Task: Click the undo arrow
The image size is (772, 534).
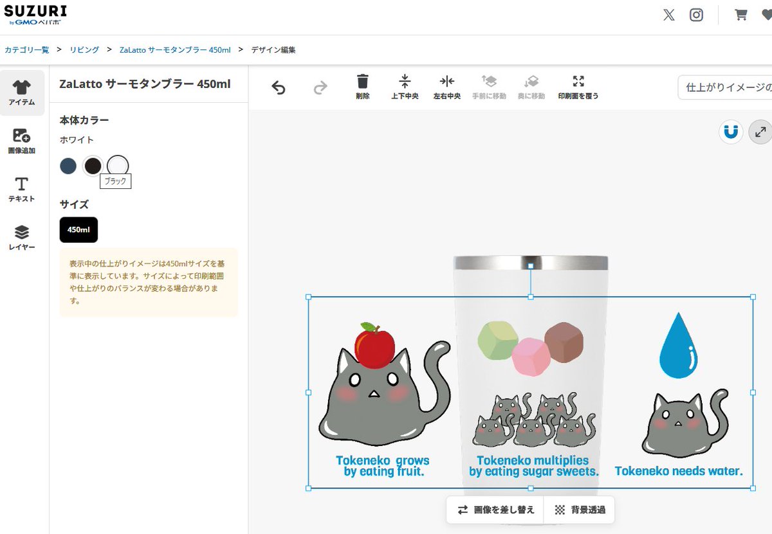Action: click(x=278, y=87)
